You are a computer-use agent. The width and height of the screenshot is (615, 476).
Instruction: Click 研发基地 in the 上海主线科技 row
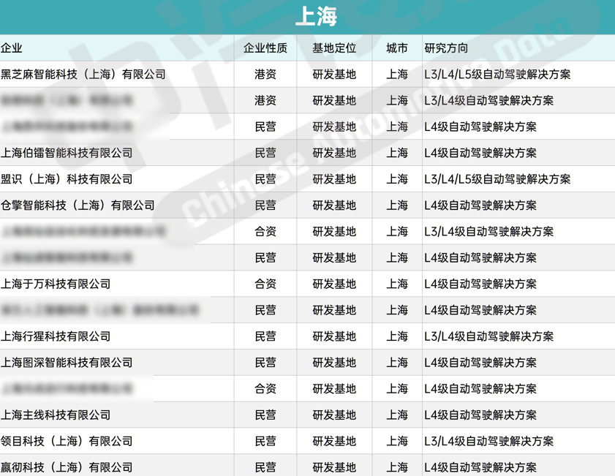(334, 415)
